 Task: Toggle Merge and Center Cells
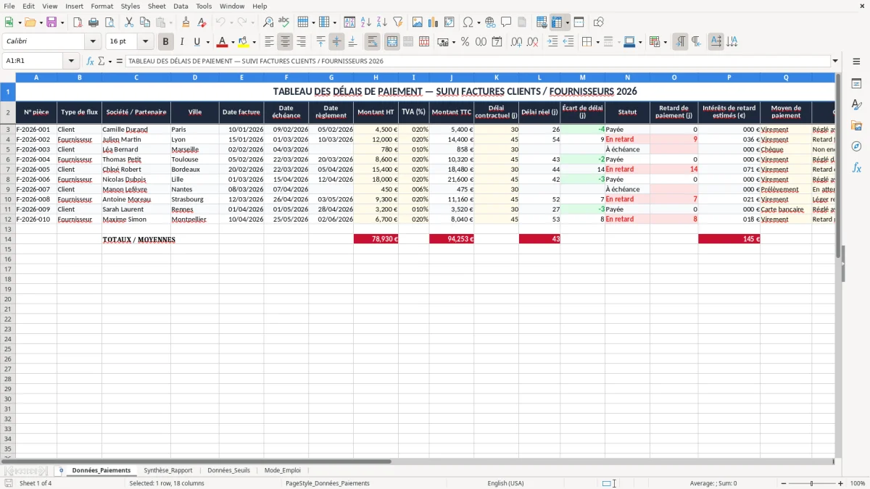point(392,42)
